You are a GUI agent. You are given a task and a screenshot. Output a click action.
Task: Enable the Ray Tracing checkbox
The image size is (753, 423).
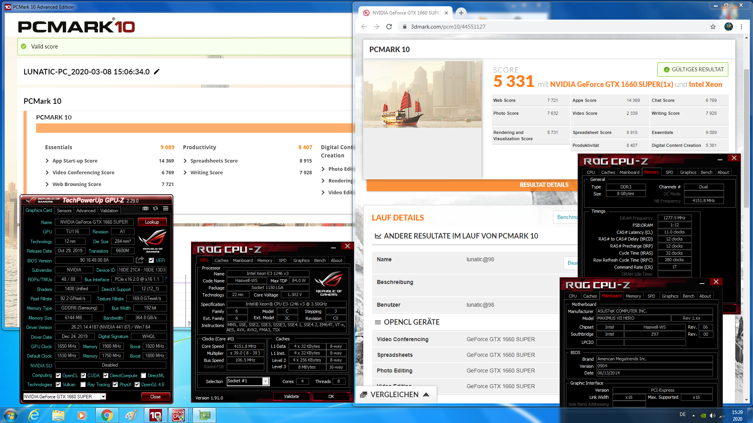click(x=83, y=385)
